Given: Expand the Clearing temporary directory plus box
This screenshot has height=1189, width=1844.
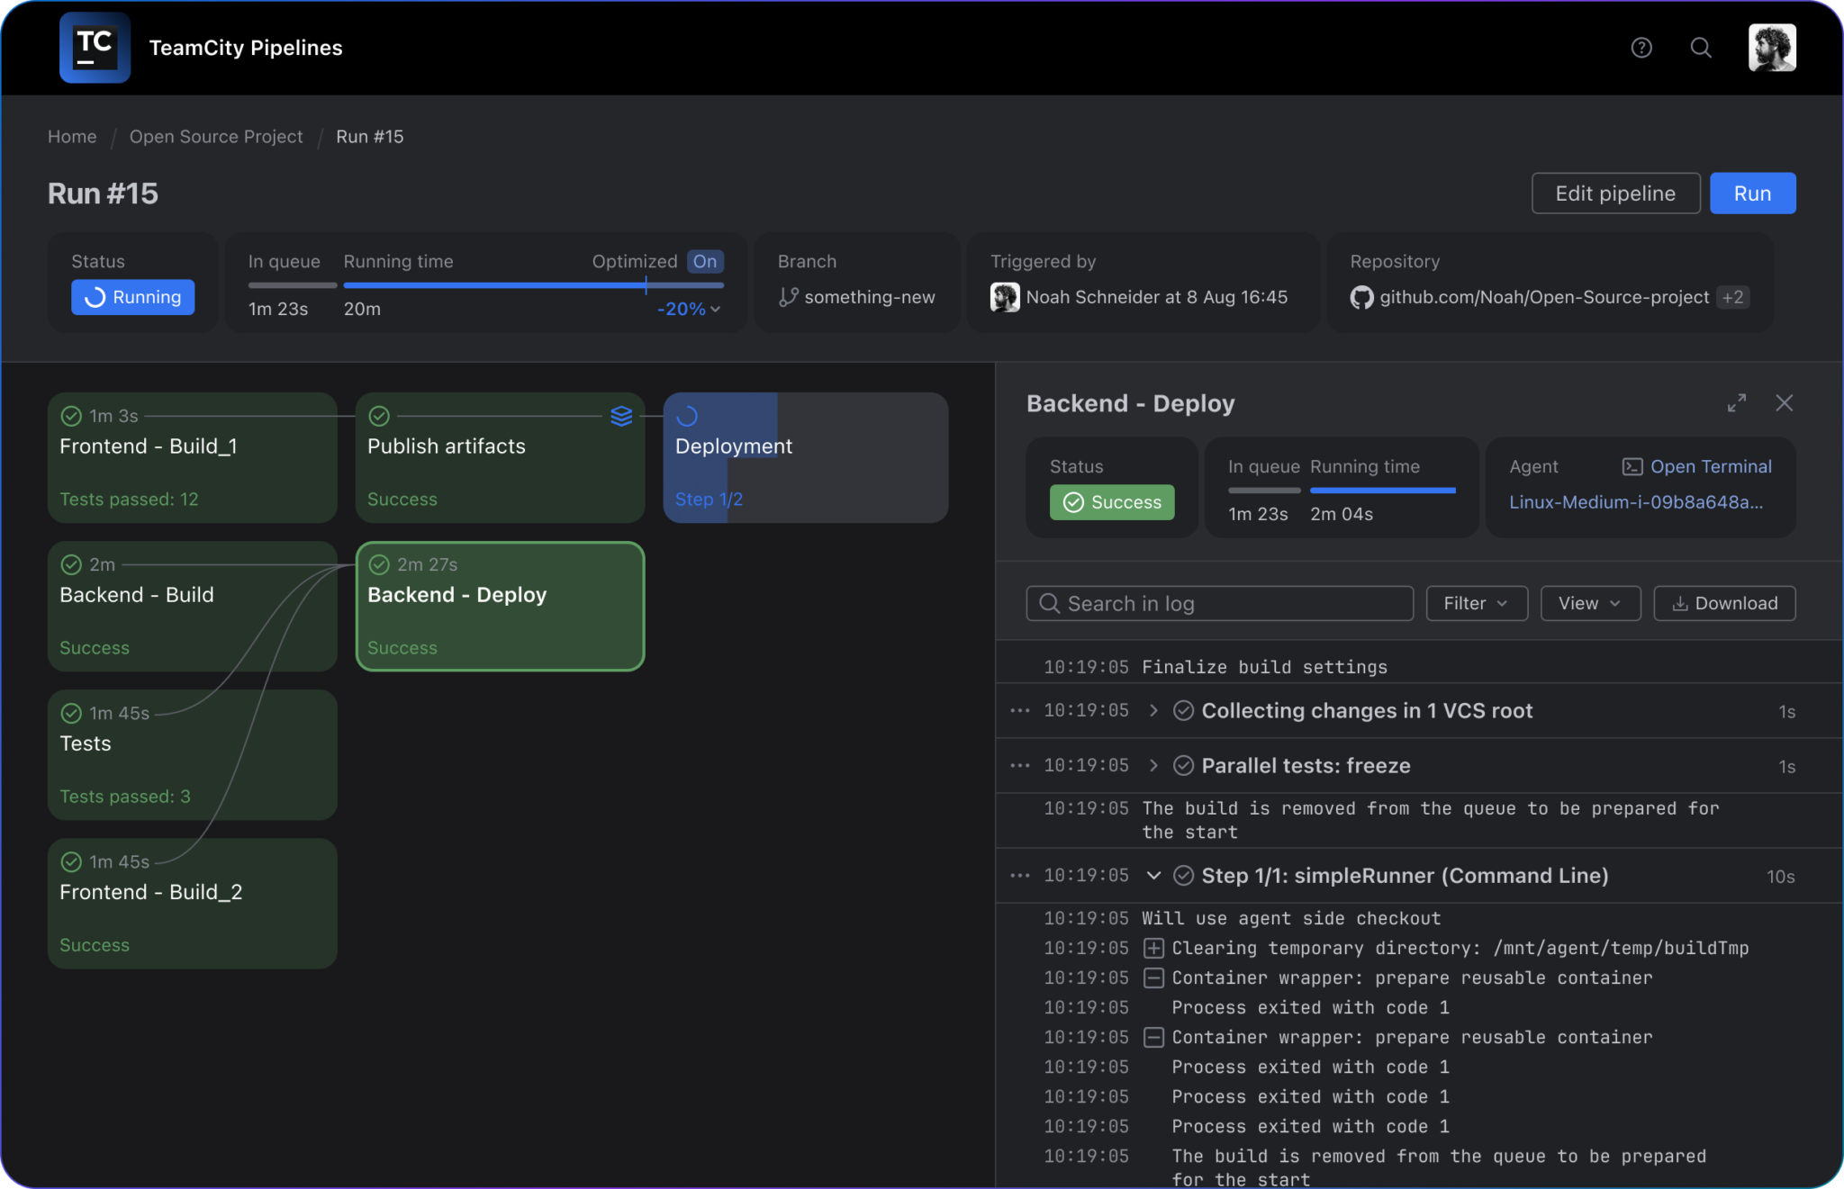Looking at the screenshot, I should tap(1153, 948).
